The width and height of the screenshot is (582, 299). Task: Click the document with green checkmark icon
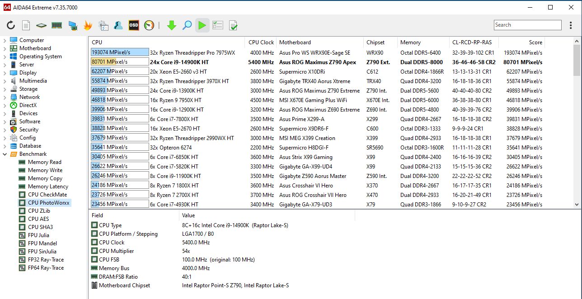click(233, 25)
